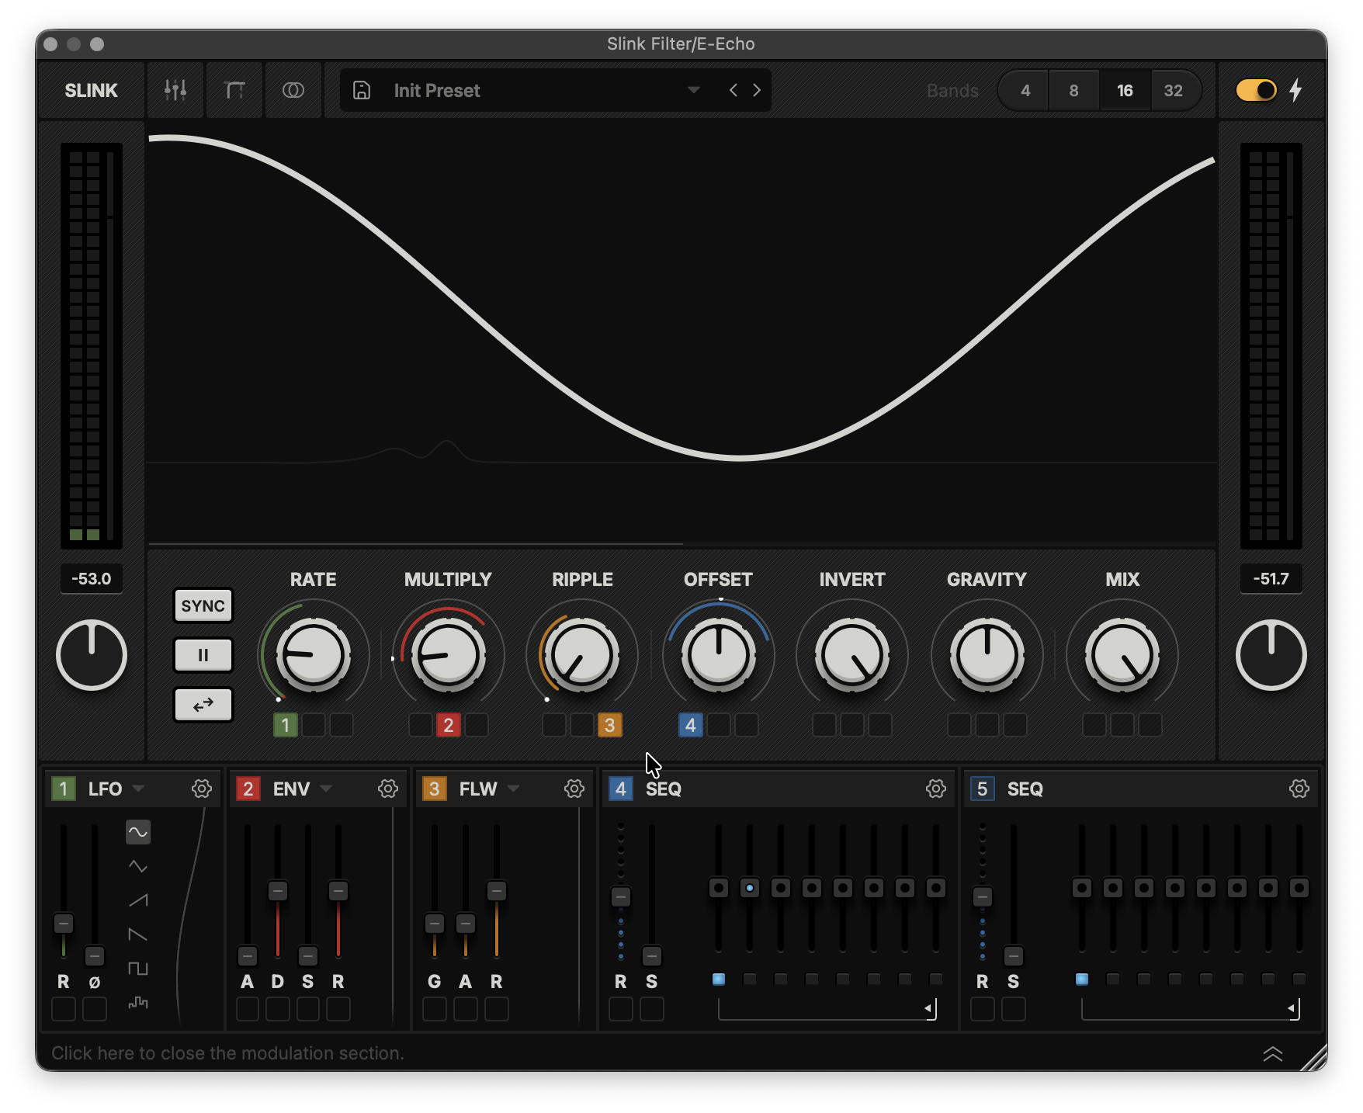The image size is (1363, 1113).
Task: Toggle the pause button beside SYNC
Action: click(x=203, y=655)
